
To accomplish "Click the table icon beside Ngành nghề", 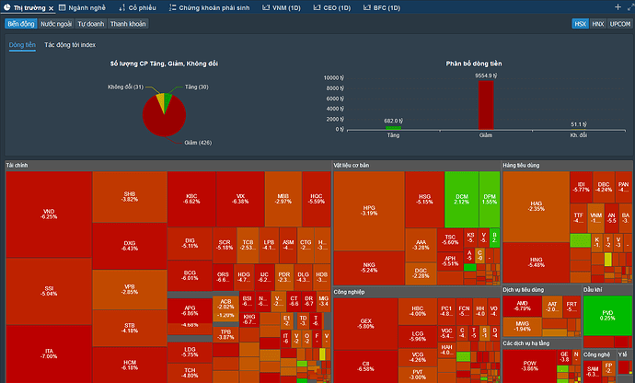I will (62, 7).
